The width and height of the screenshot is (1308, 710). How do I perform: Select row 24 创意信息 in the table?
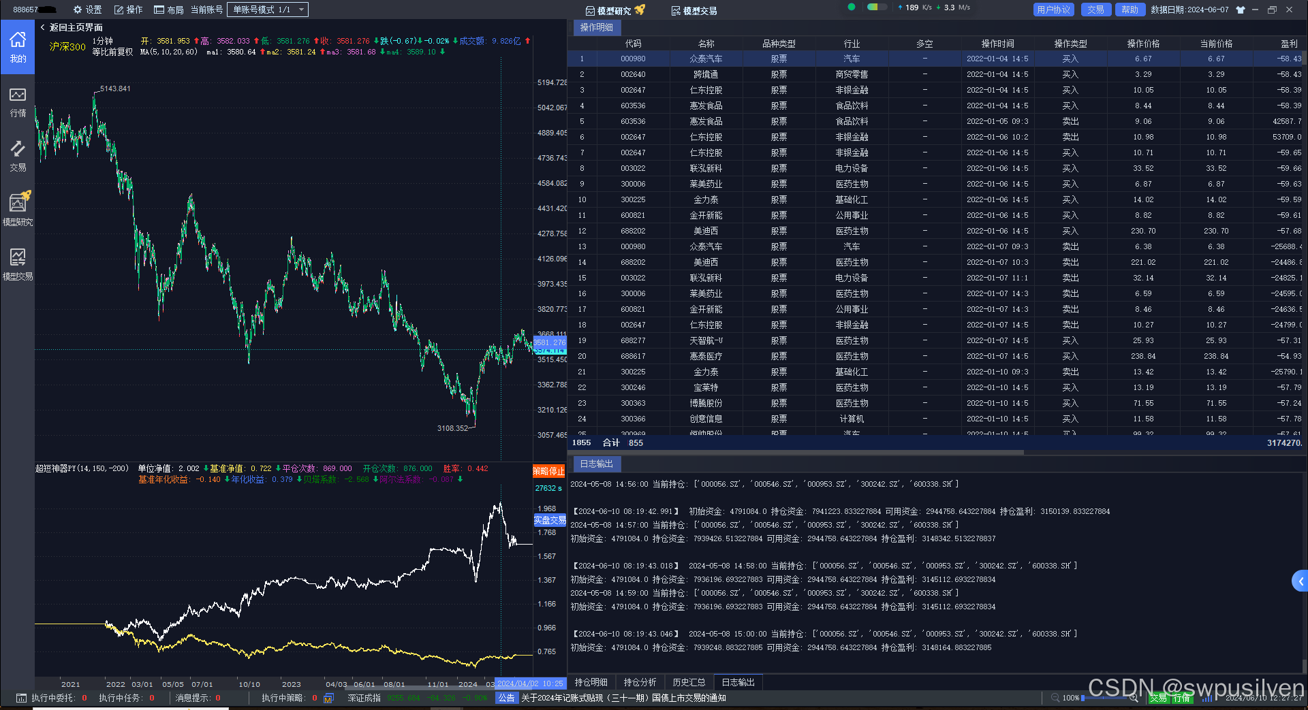click(936, 419)
